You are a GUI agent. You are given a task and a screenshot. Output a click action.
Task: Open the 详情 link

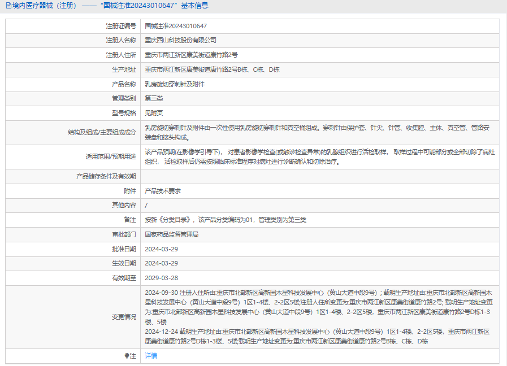coord(151,356)
